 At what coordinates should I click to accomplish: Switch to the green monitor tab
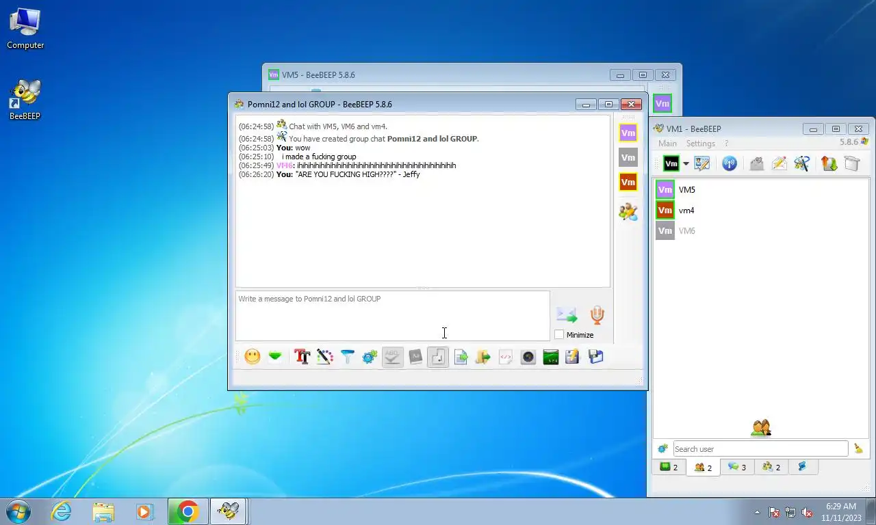pos(669,467)
